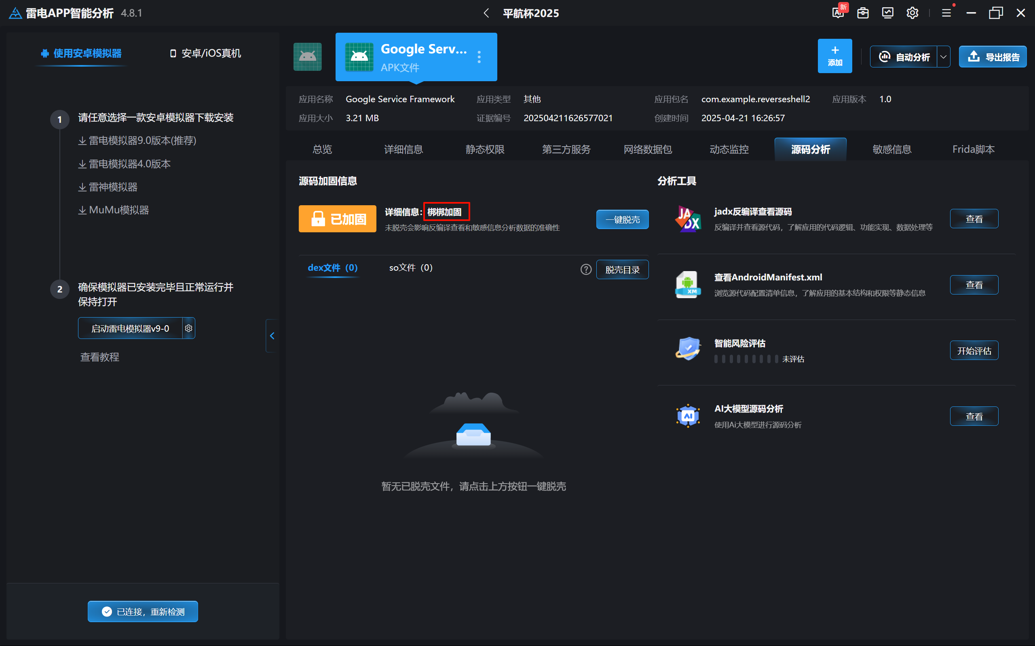Click 查看 for 查看AndroidManifest.xml
The image size is (1035, 646).
(974, 285)
